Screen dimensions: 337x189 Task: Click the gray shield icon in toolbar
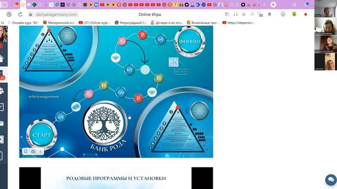pyautogui.click(x=283, y=14)
